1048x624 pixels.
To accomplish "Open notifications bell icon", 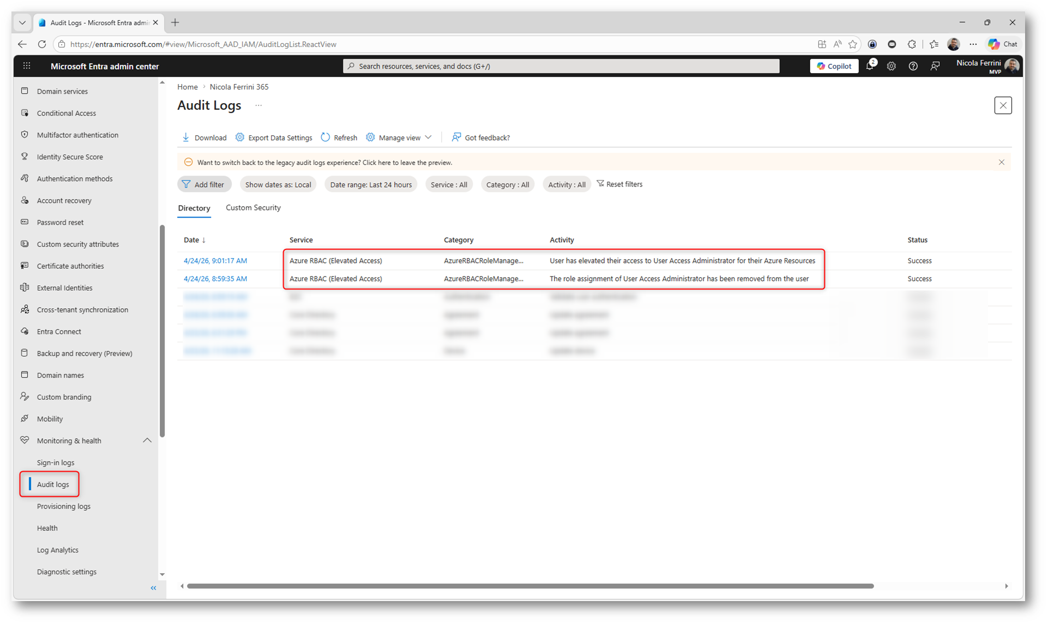I will 870,66.
